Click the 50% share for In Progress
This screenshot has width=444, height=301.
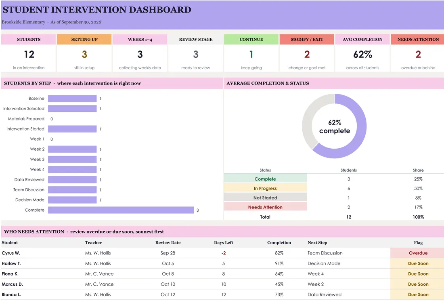coord(418,188)
